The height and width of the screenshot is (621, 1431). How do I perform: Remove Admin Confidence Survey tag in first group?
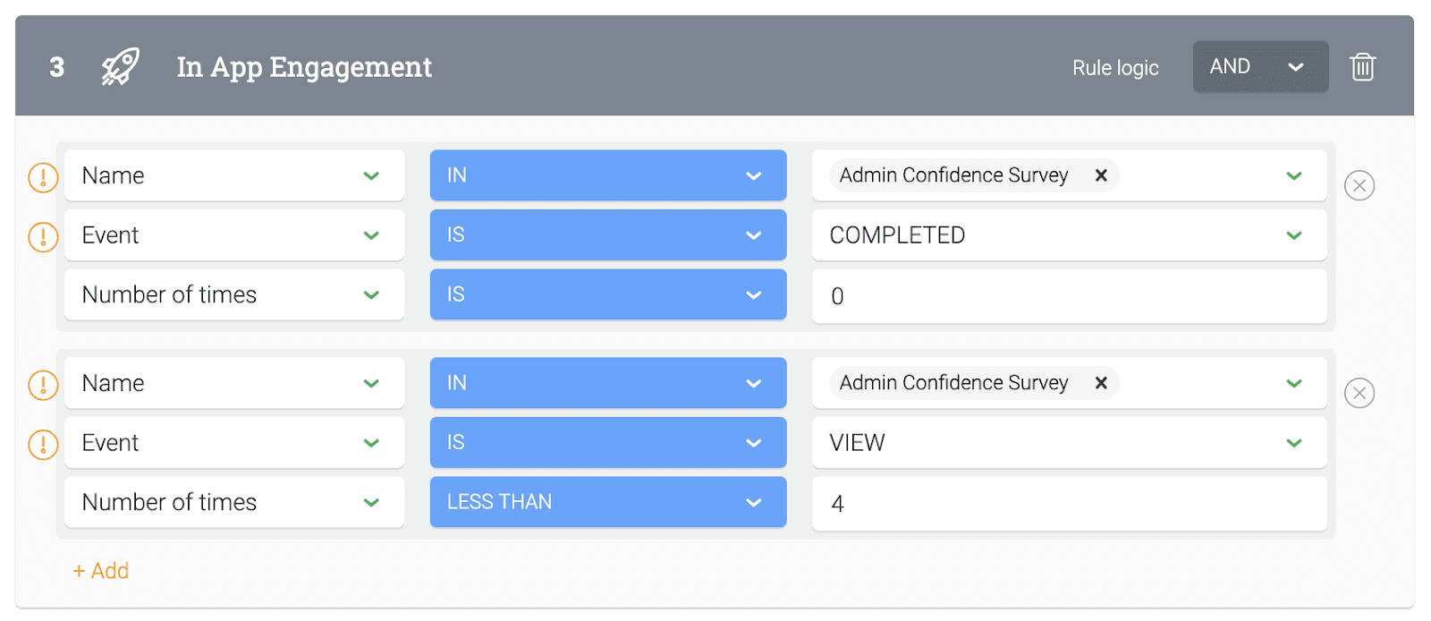[x=1101, y=175]
